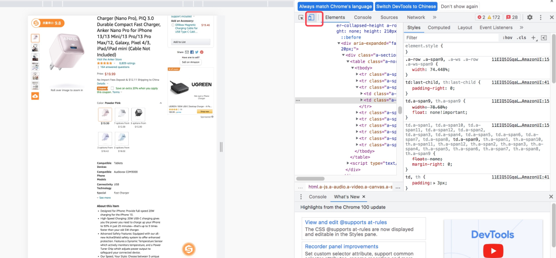The width and height of the screenshot is (556, 258).
Task: Switch to the Computed tab
Action: point(439,27)
